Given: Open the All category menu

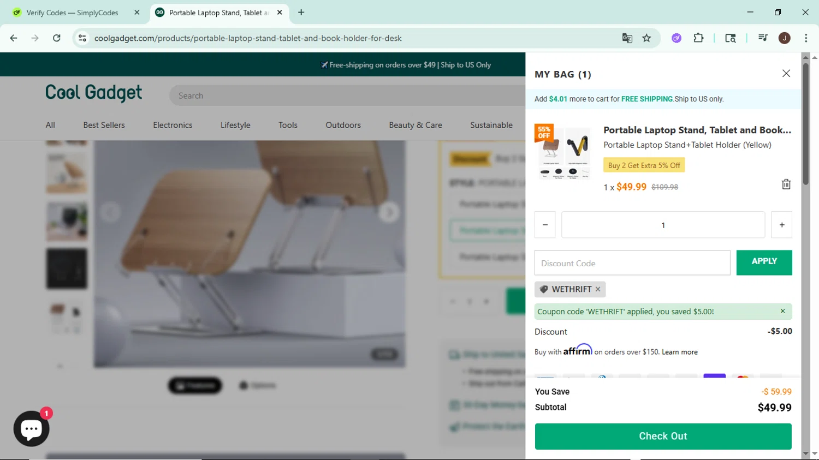Looking at the screenshot, I should 50,125.
